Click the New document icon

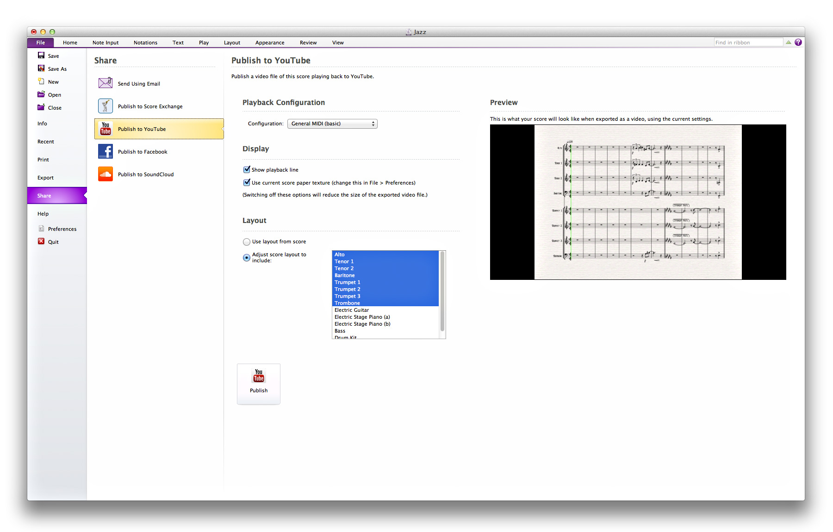pos(41,81)
